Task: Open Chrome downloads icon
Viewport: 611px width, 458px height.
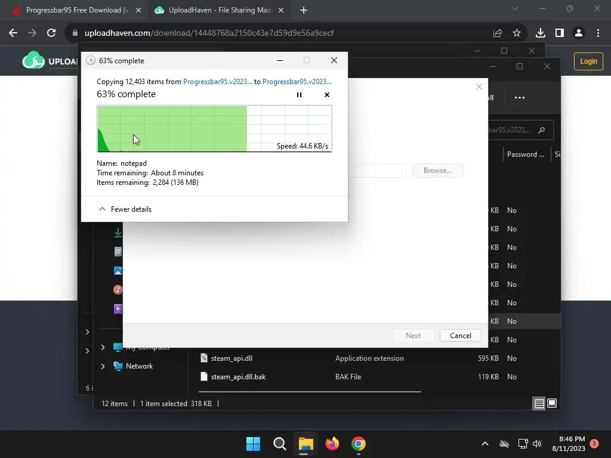Action: 540,33
